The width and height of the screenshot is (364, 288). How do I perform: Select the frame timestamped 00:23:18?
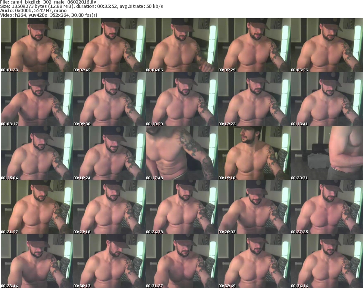109,207
